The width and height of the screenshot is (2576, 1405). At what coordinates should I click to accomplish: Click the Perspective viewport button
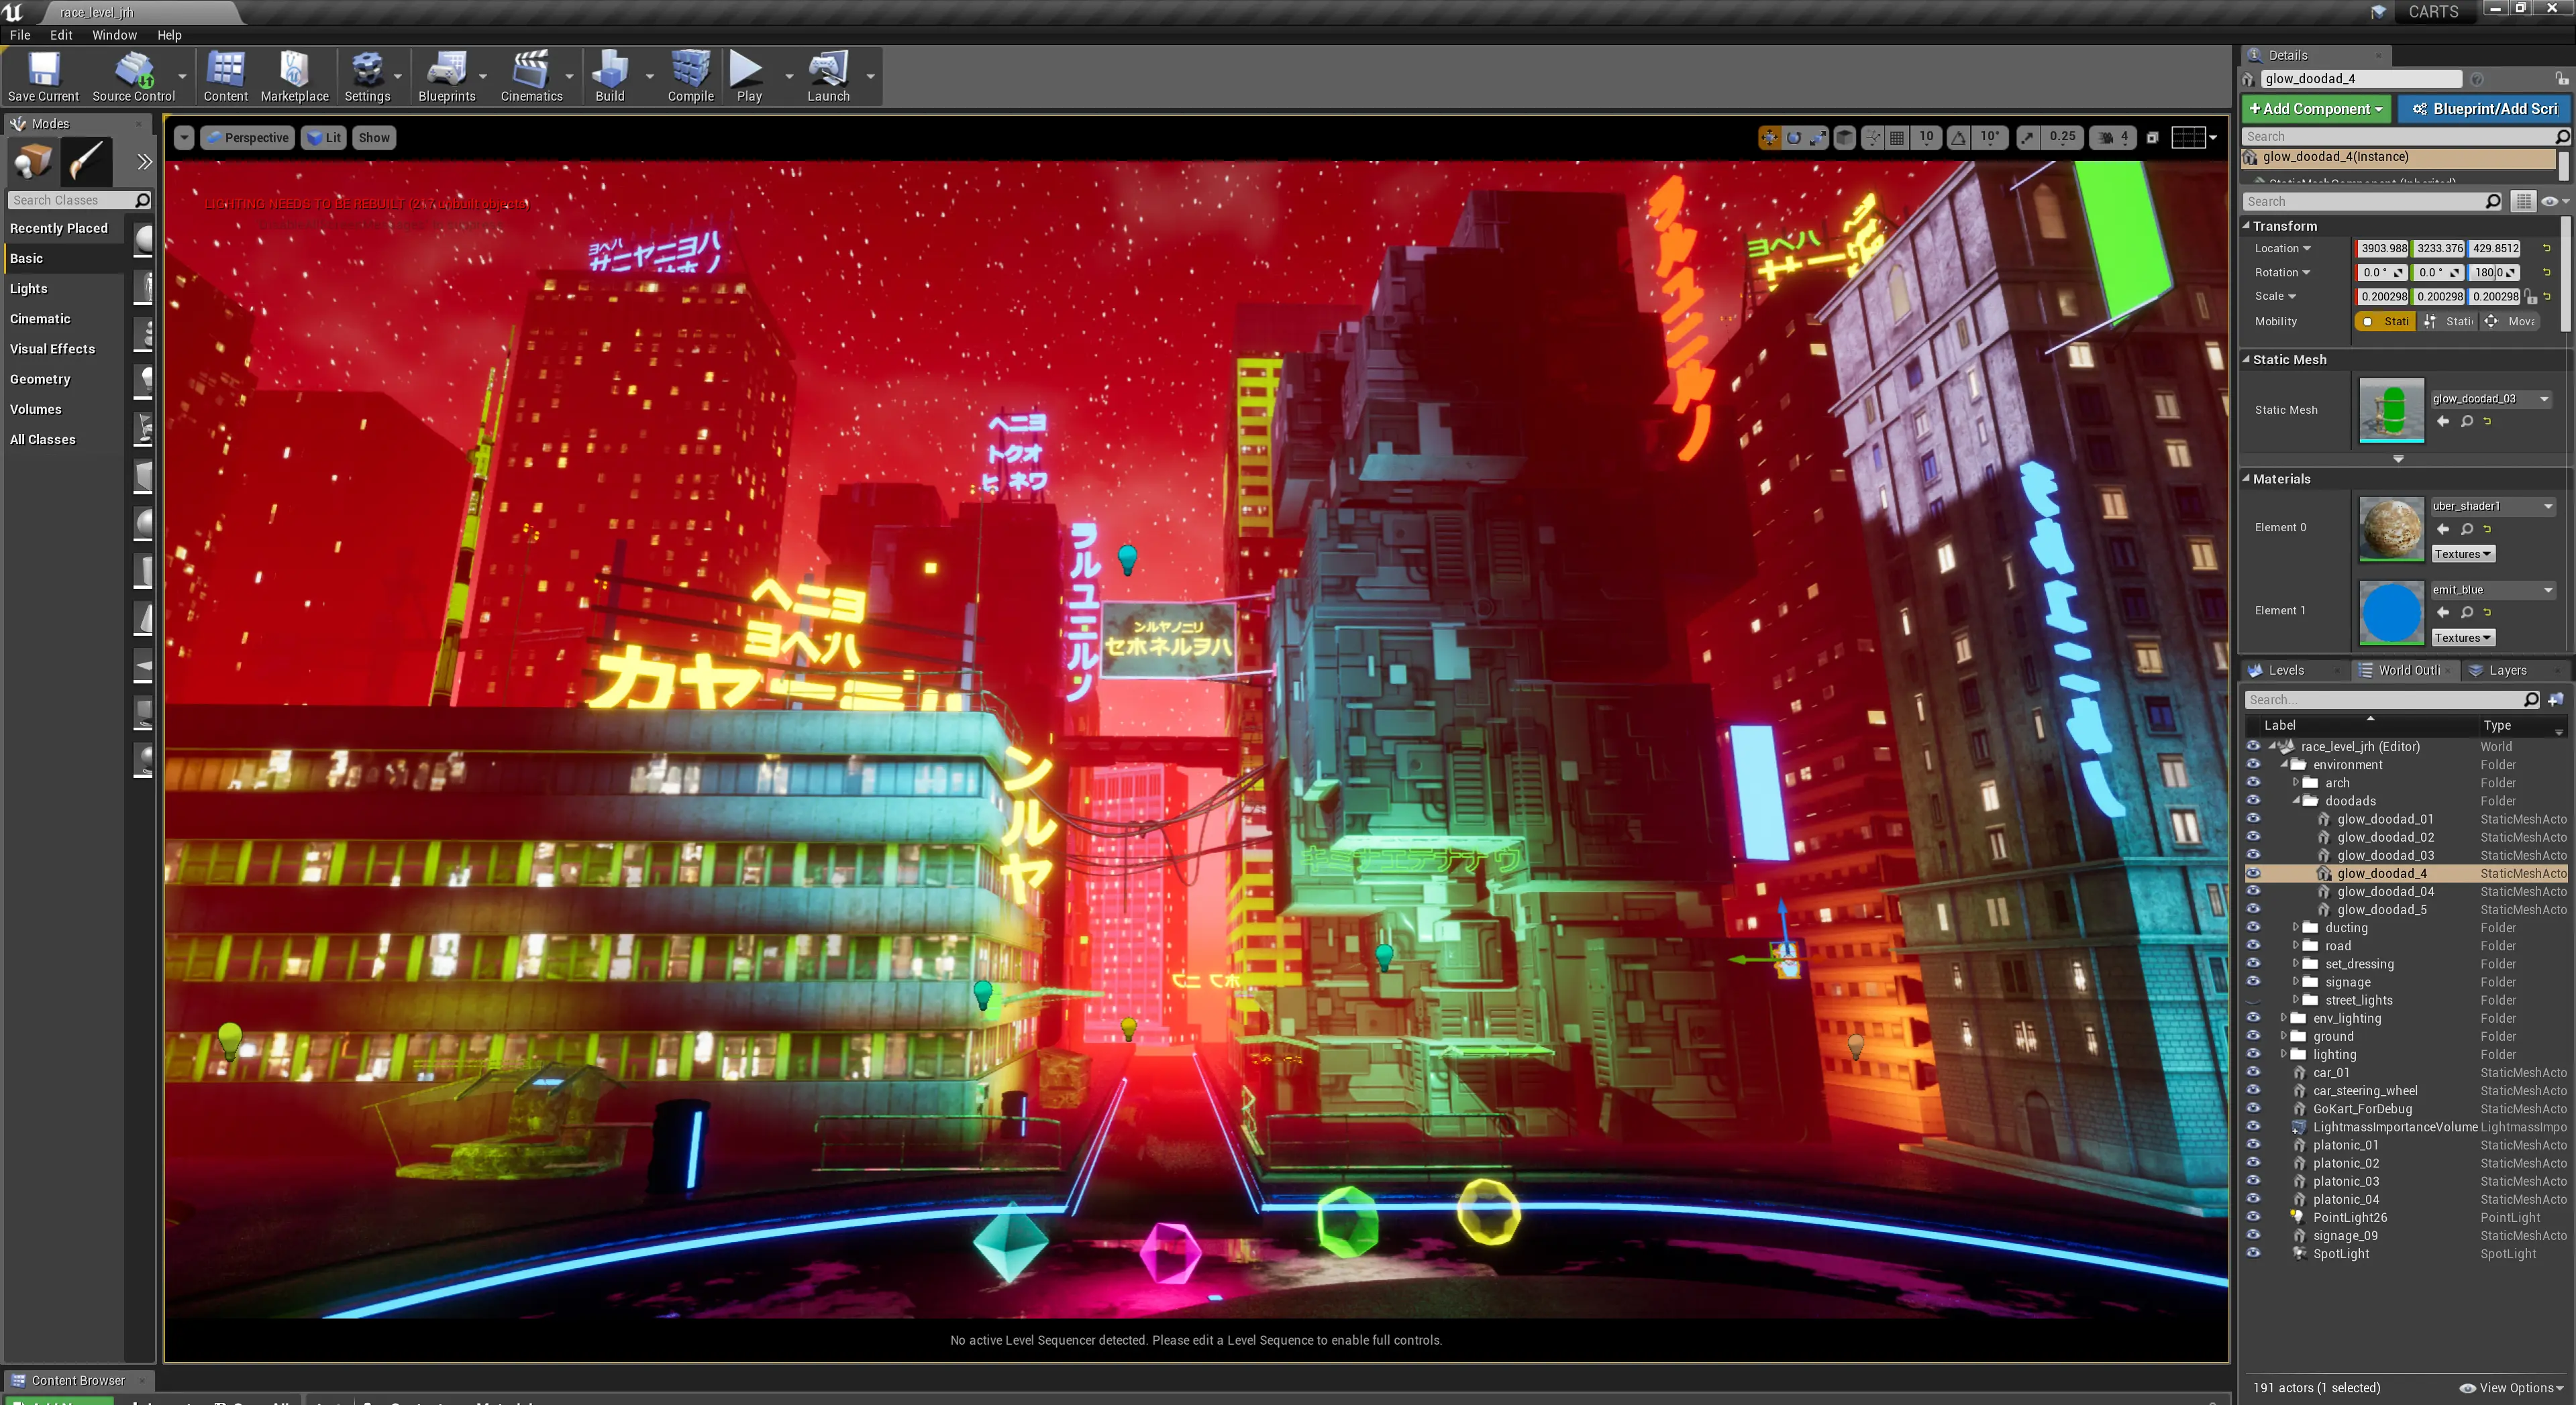pos(247,138)
